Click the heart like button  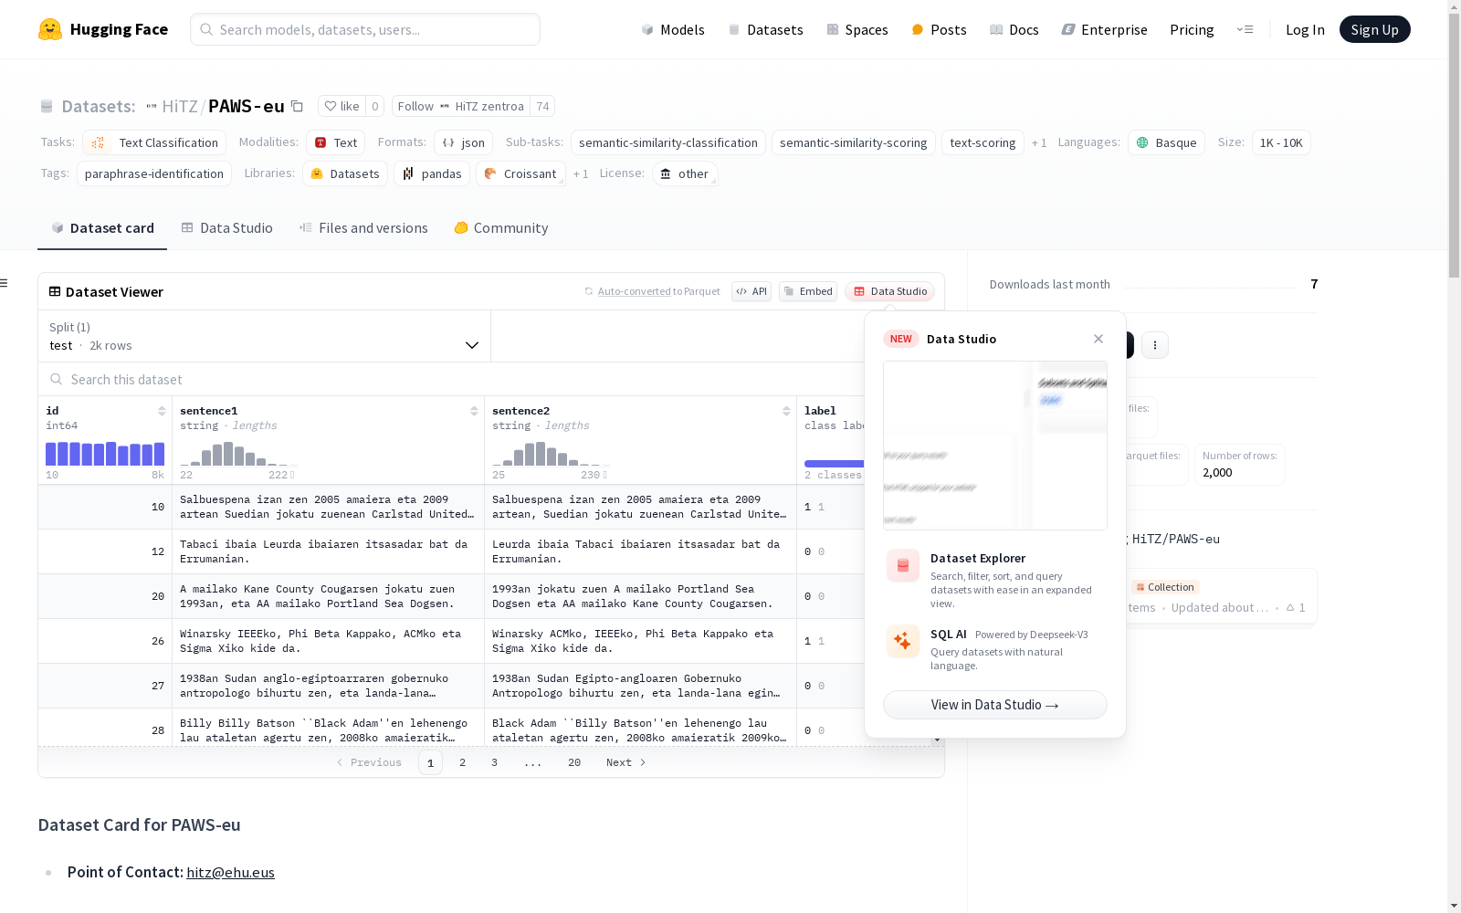pos(342,106)
